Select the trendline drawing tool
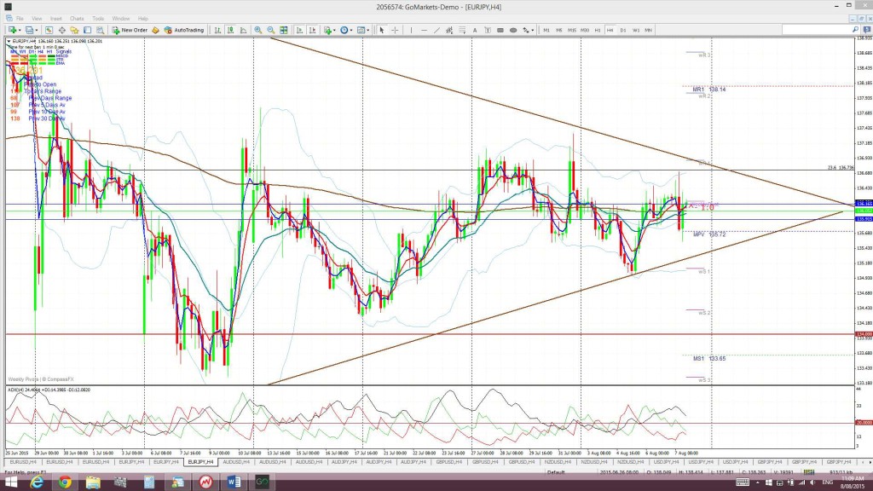Image resolution: width=873 pixels, height=491 pixels. point(436,30)
